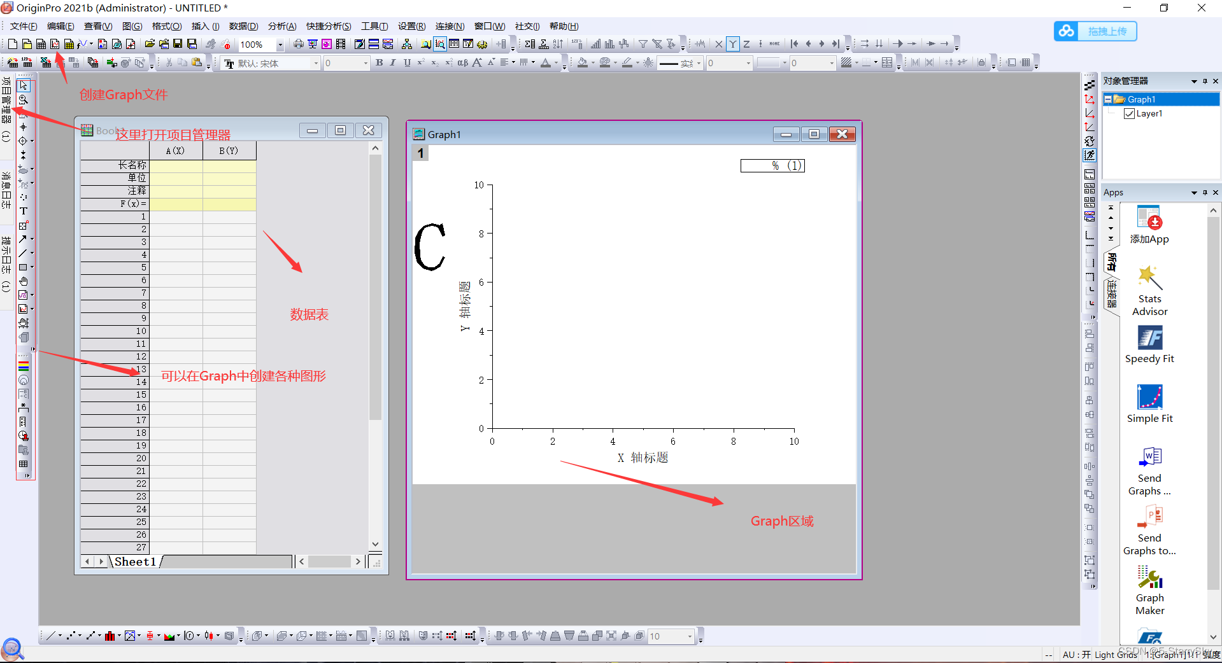The height and width of the screenshot is (663, 1222).
Task: Click the 拖拽上传 button
Action: coord(1095,31)
